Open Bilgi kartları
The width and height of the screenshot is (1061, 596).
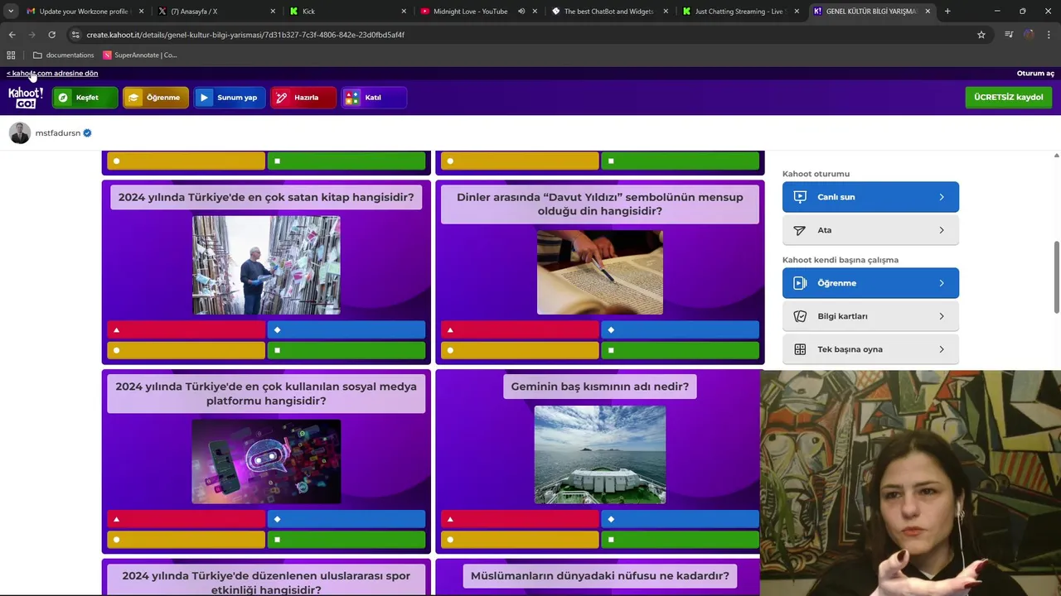[870, 316]
